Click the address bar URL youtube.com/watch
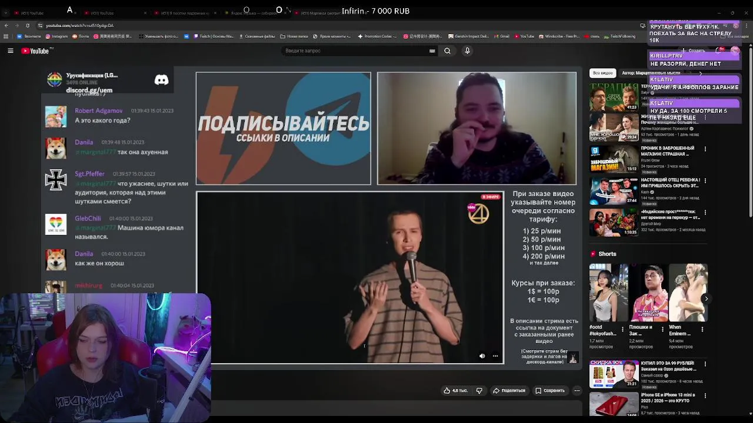The height and width of the screenshot is (423, 753). click(79, 25)
